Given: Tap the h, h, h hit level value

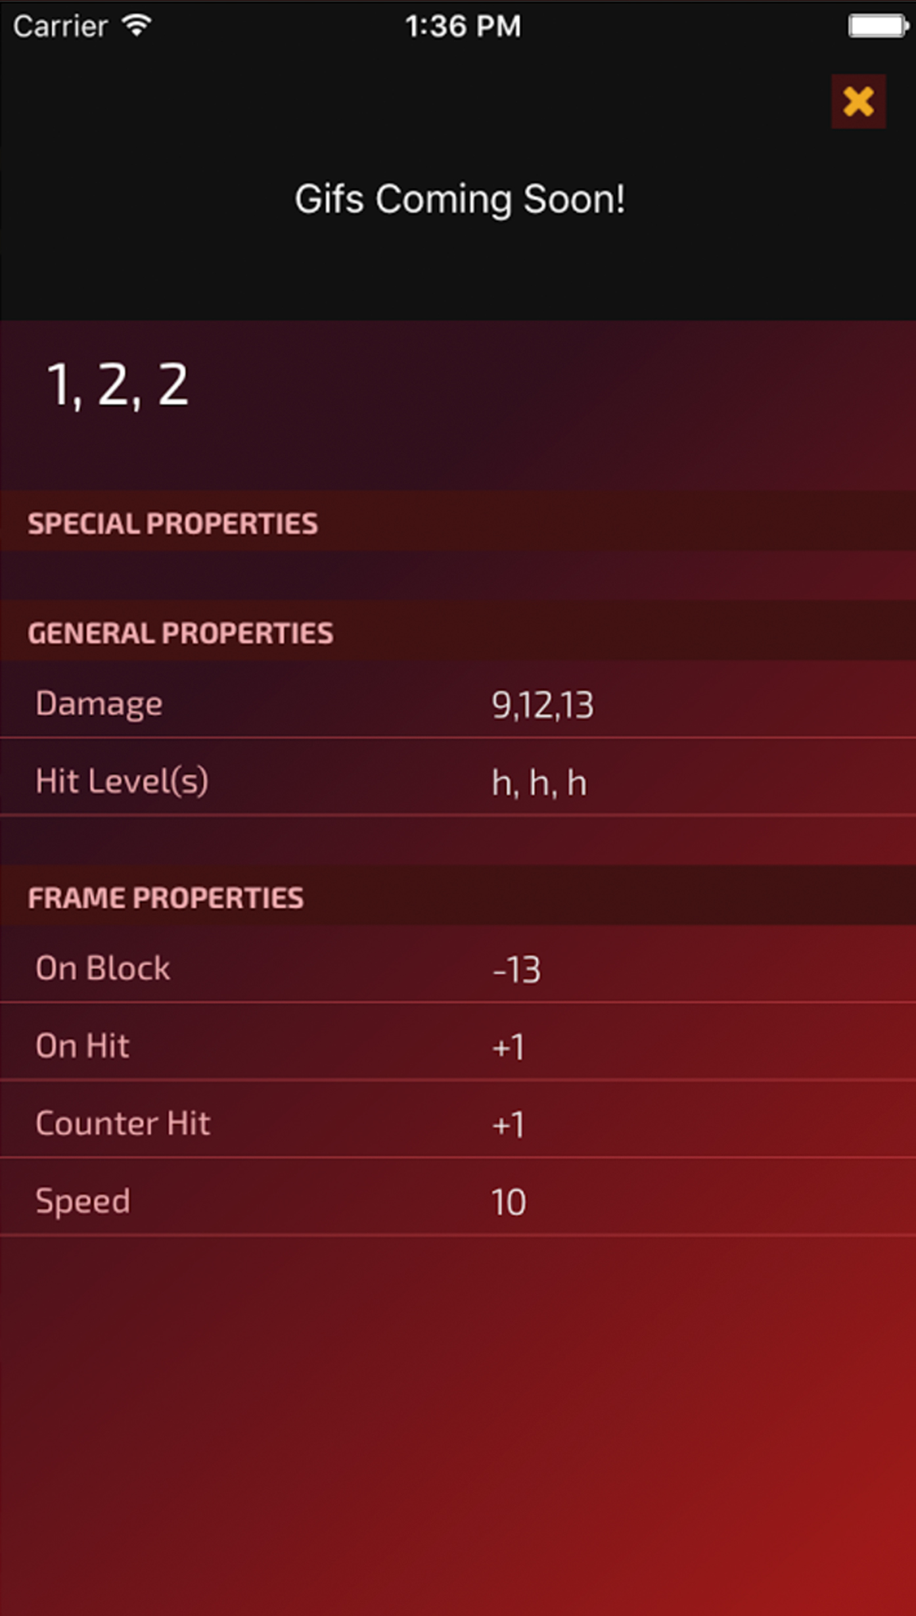Looking at the screenshot, I should pos(539,783).
